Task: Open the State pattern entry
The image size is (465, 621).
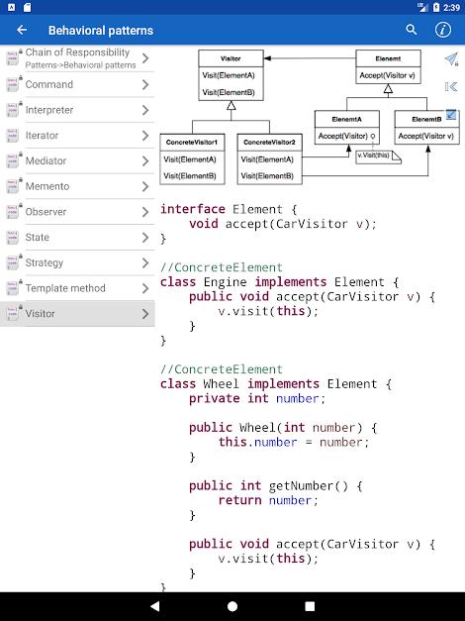Action: (x=77, y=237)
